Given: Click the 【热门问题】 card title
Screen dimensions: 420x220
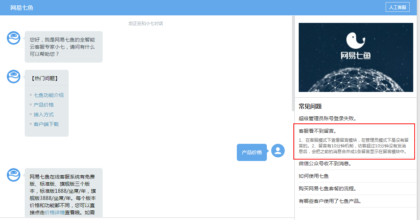Looking at the screenshot, I should click(x=45, y=78).
